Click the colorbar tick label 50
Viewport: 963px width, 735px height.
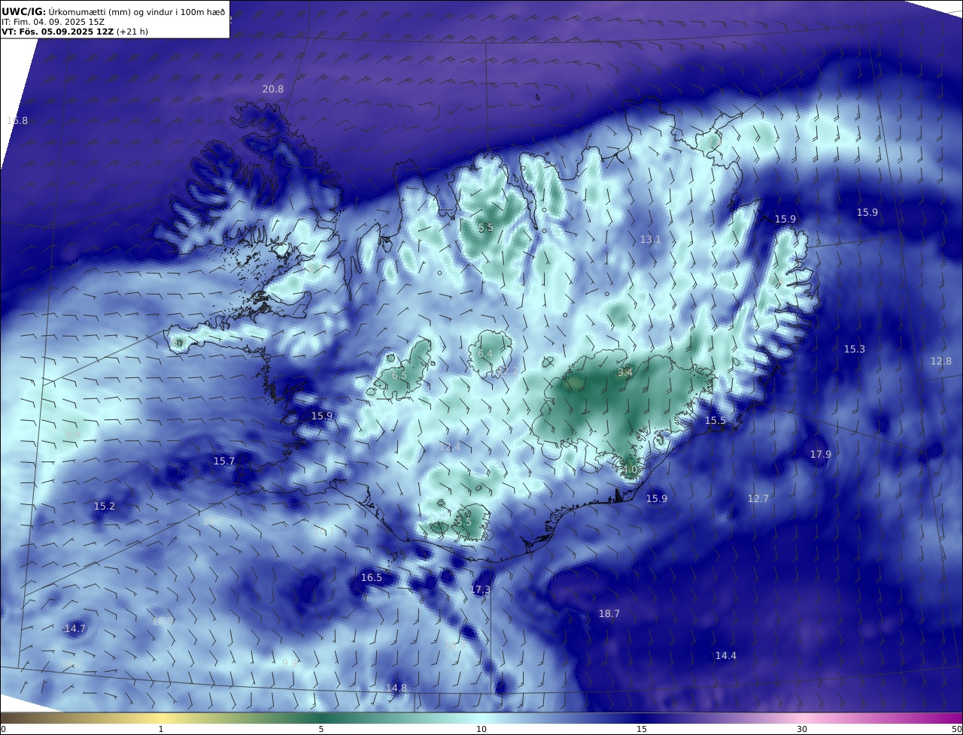[x=956, y=729]
